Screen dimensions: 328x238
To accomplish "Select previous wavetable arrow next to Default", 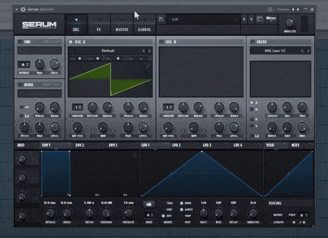I will tap(143, 51).
